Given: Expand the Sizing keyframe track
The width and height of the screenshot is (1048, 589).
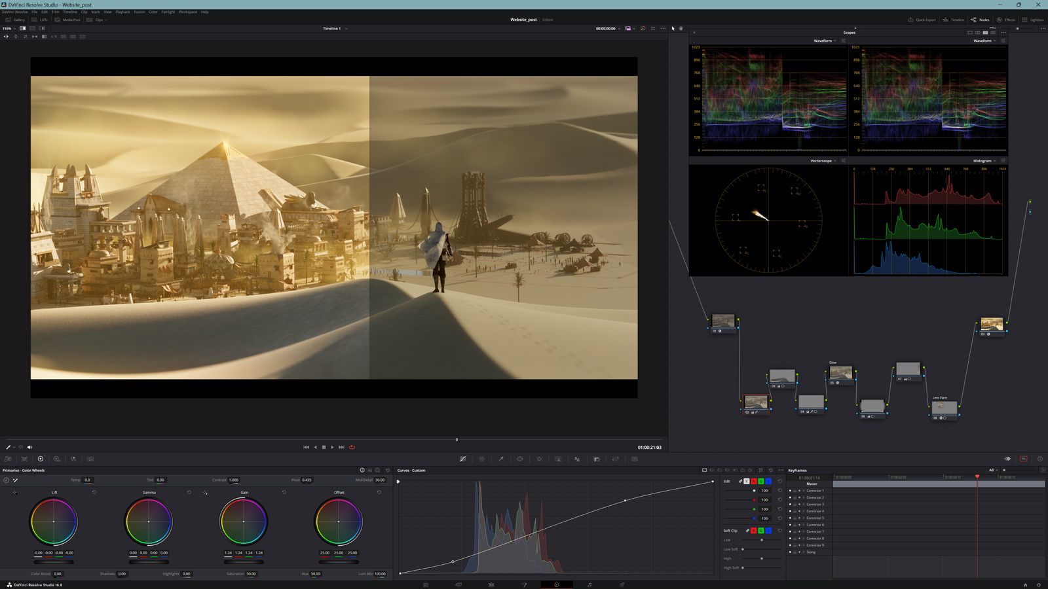Looking at the screenshot, I should [804, 552].
